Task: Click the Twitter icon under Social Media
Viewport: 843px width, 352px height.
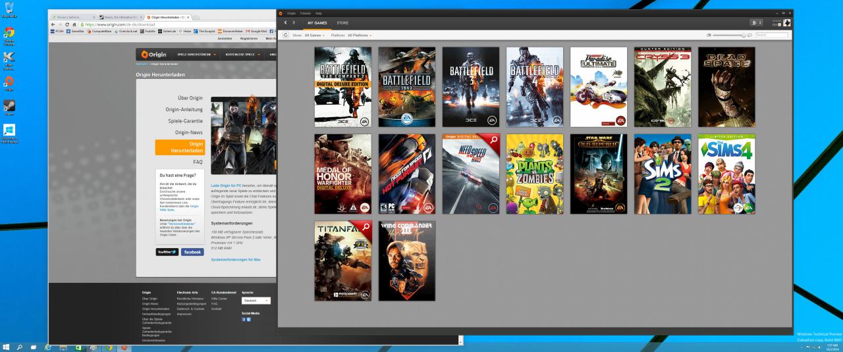Action: pos(249,319)
